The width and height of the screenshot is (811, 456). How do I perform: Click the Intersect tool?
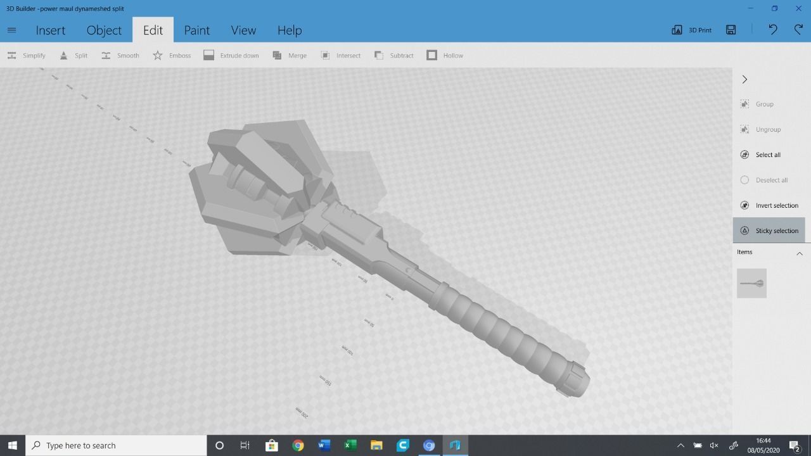(340, 56)
